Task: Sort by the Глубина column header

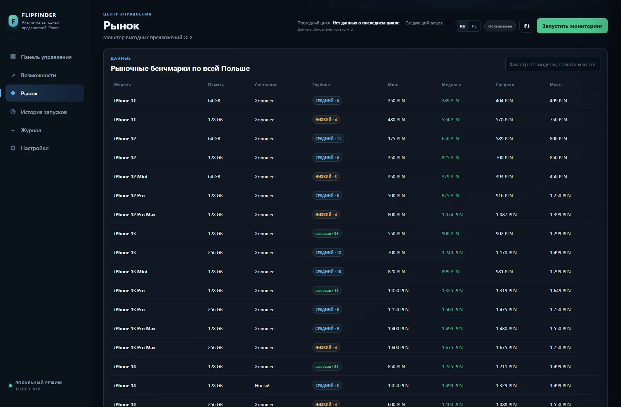Action: pyautogui.click(x=321, y=85)
